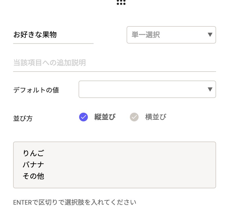Click the arrow icon in the デフォルトの値 box
The width and height of the screenshot is (239, 215).
pos(210,89)
